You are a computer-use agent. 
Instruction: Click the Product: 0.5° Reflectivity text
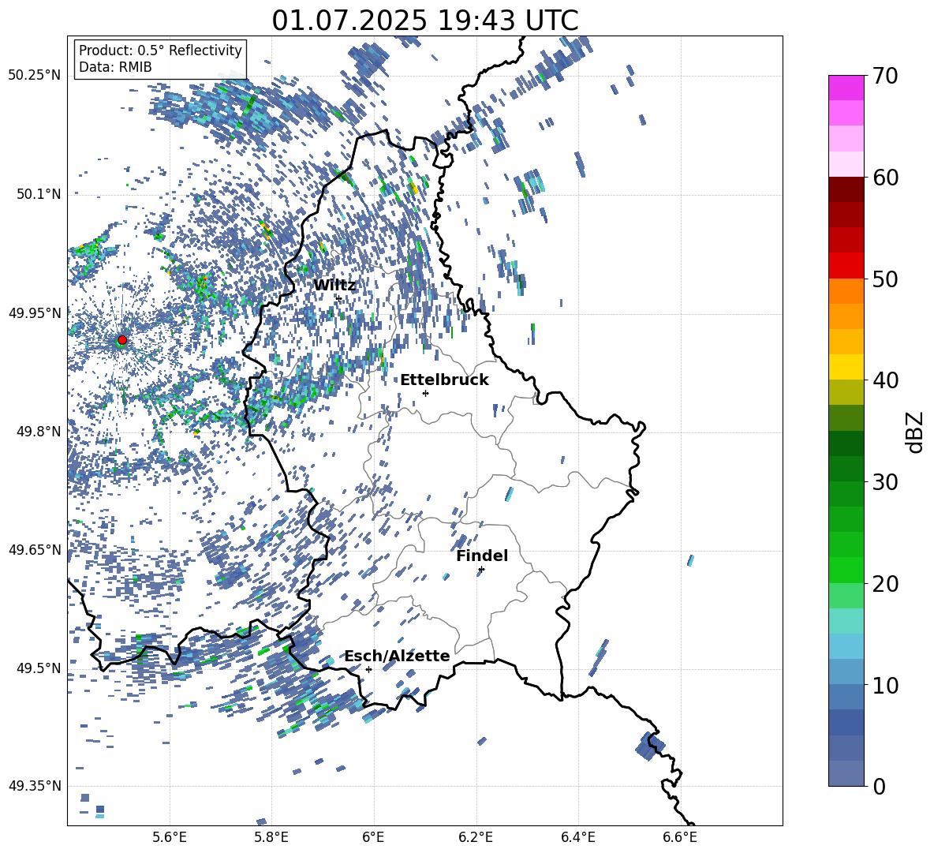160,51
